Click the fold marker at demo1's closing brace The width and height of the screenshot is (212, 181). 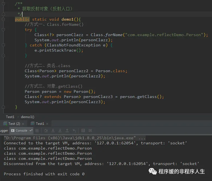3,107
